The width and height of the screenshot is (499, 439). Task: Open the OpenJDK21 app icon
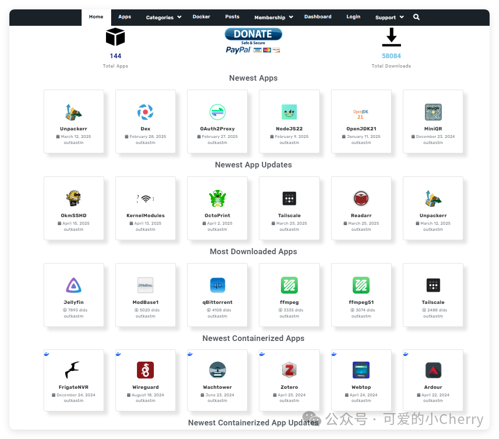click(x=361, y=114)
